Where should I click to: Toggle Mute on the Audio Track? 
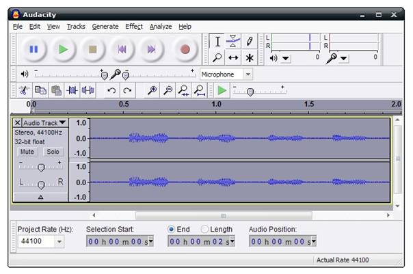click(27, 152)
